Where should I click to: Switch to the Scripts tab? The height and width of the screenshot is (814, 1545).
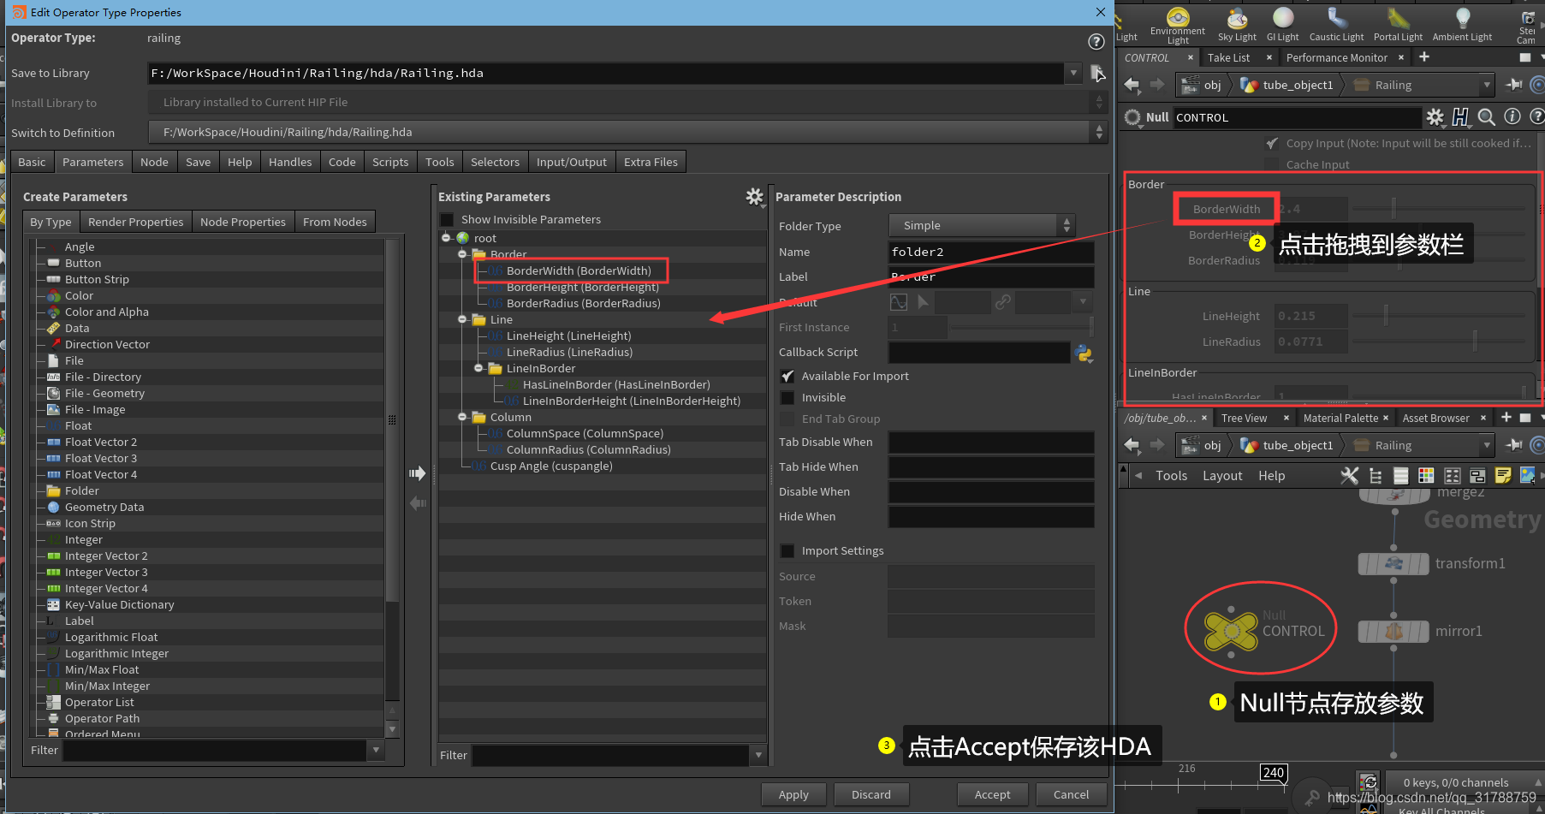pyautogui.click(x=390, y=161)
